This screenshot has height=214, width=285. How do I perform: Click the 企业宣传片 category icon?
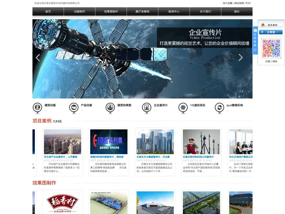(146, 108)
